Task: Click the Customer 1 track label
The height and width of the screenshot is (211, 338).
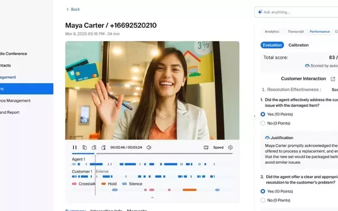Action: click(x=82, y=172)
